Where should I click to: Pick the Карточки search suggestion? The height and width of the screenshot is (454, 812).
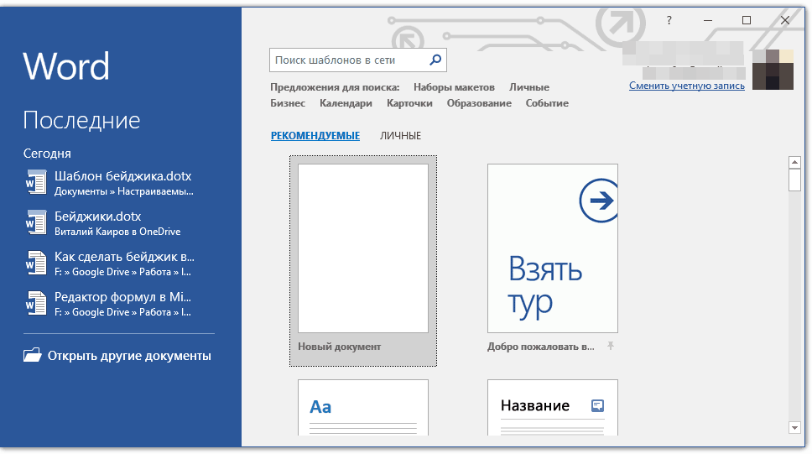[409, 103]
